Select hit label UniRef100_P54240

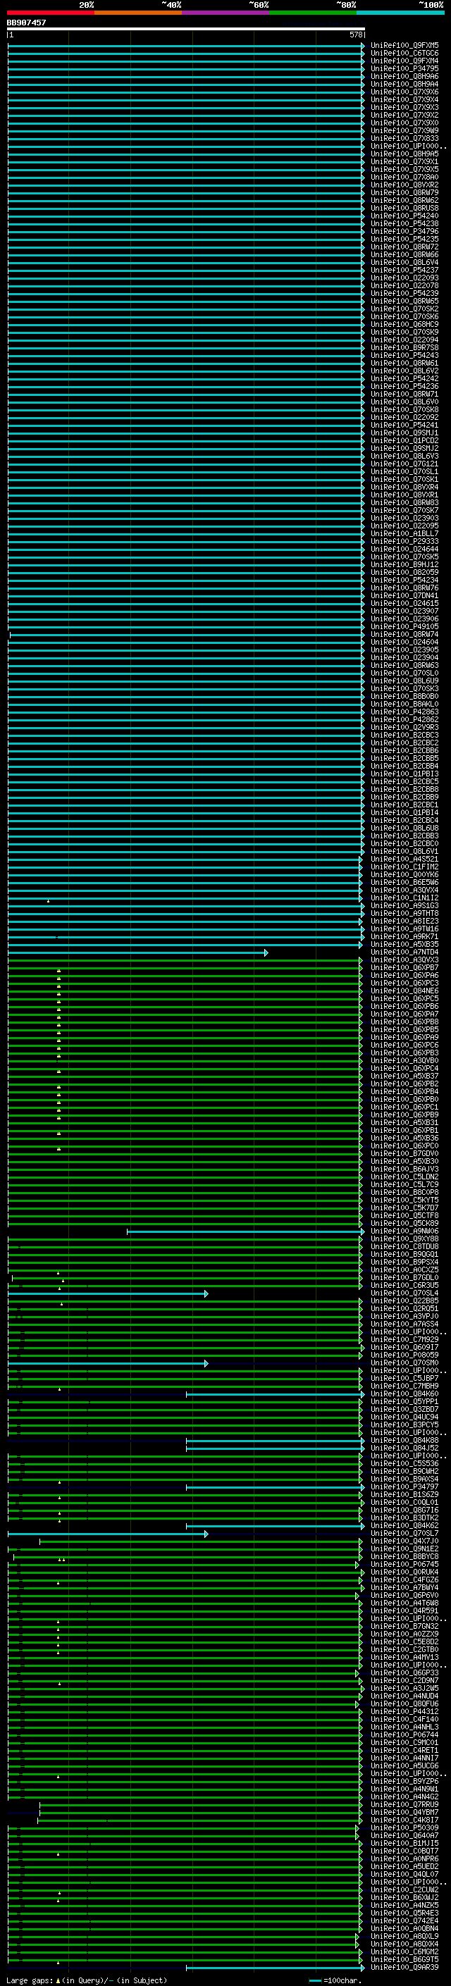(404, 216)
